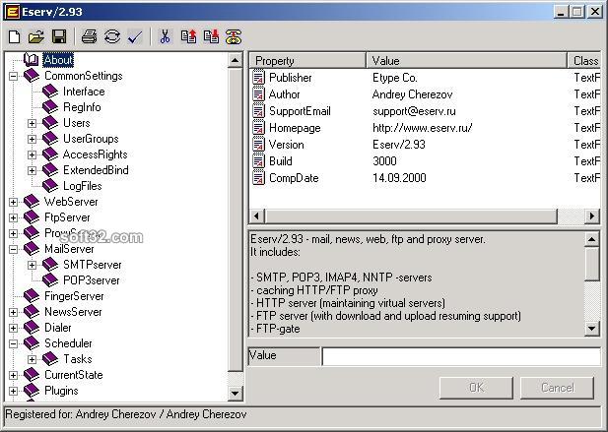Click the purple book icon for FingerServer
The width and height of the screenshot is (608, 432).
(31, 296)
